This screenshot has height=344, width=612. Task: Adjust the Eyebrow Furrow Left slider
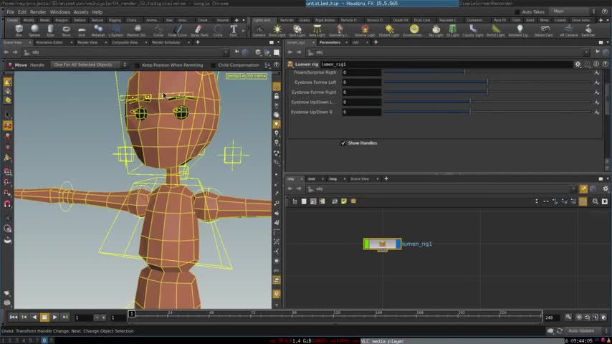(487, 82)
